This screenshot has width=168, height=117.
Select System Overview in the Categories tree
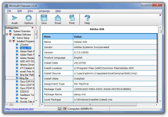coord(22,31)
